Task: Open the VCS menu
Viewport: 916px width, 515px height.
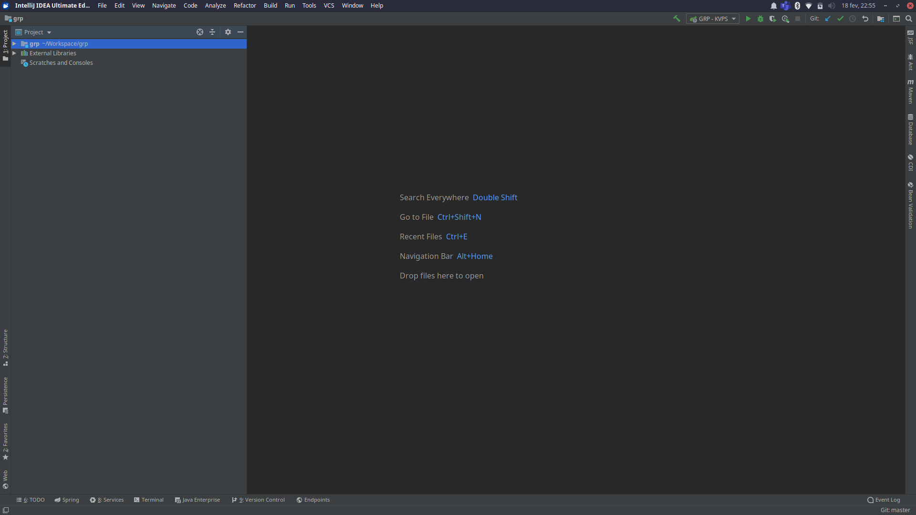Action: [x=329, y=5]
